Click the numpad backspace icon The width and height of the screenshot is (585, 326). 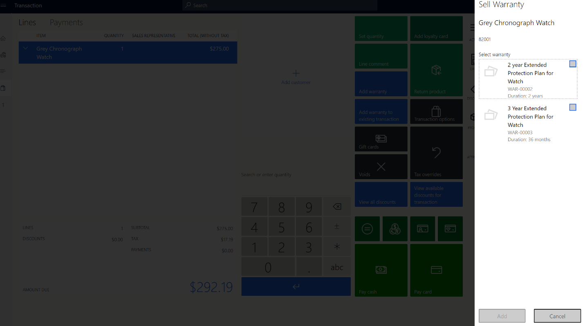coord(337,207)
